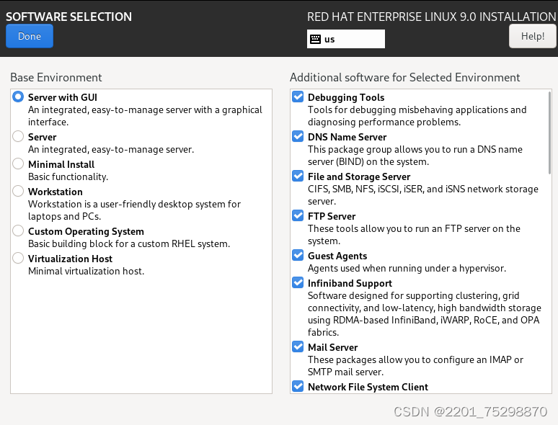558x425 pixels.
Task: Click the additional software list scrollbar
Action: [550, 133]
